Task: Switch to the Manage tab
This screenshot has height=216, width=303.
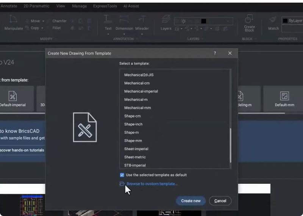Action: click(x=80, y=6)
